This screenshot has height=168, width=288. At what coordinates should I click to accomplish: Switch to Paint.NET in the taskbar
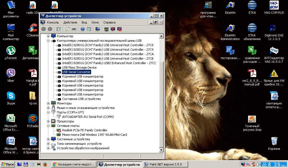coord(163,164)
